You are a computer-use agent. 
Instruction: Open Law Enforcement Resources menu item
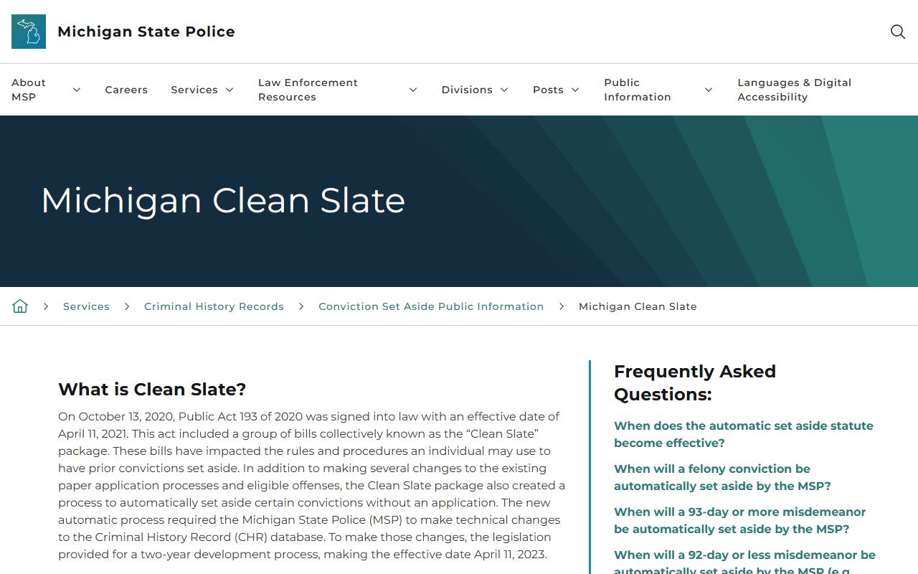point(308,90)
